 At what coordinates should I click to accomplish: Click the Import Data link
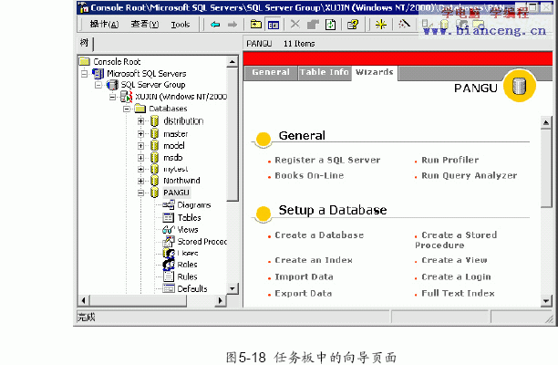(x=304, y=276)
